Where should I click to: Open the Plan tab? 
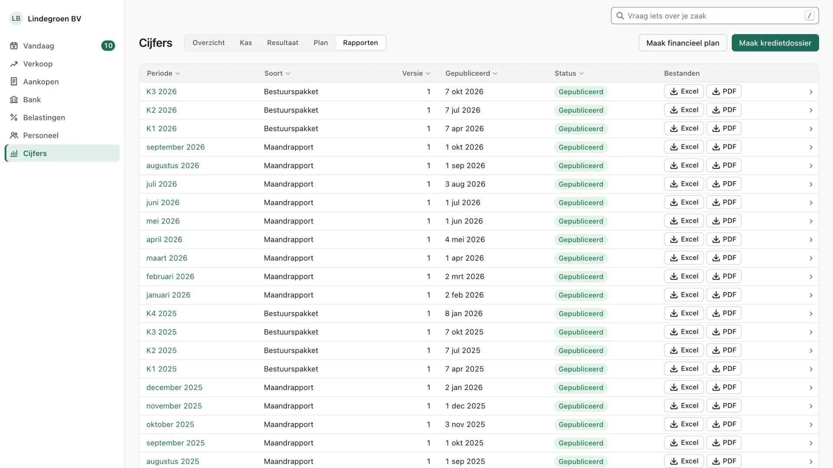tap(321, 43)
